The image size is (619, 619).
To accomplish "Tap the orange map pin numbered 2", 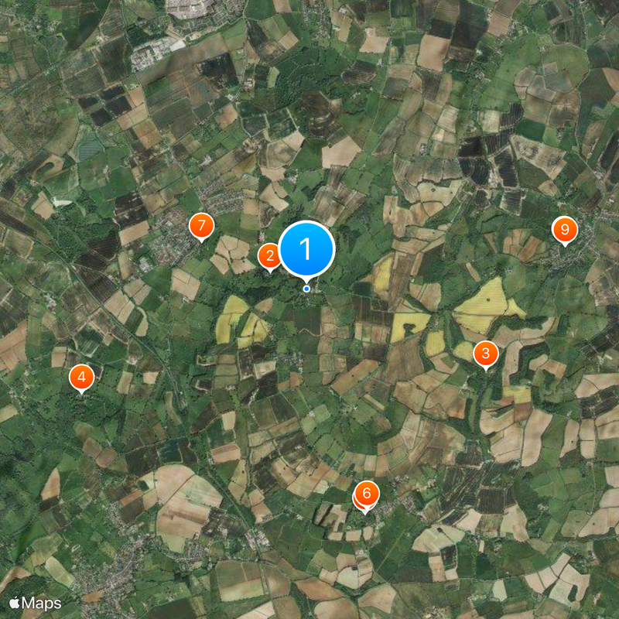I will coord(270,256).
